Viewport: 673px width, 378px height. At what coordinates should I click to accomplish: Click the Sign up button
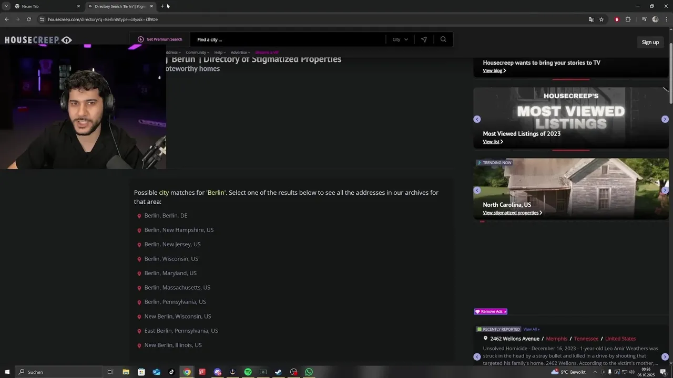[x=650, y=42]
